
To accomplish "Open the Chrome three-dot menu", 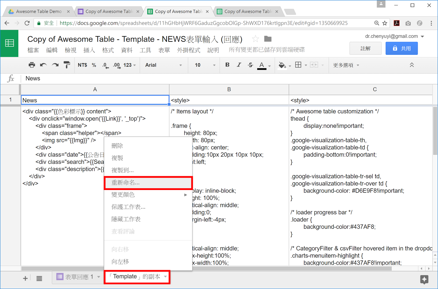I will 431,23.
